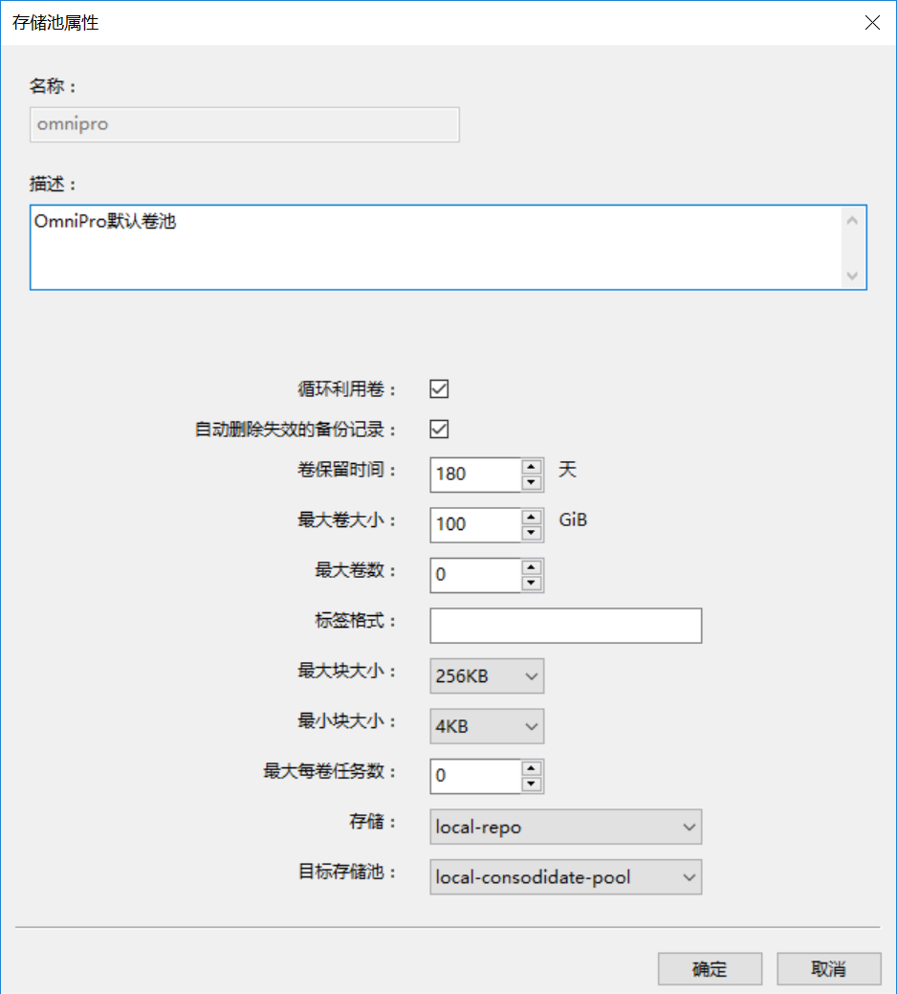Decrease 最大每卷任务数 with down arrow
Viewport: 897px width, 994px height.
tap(532, 784)
